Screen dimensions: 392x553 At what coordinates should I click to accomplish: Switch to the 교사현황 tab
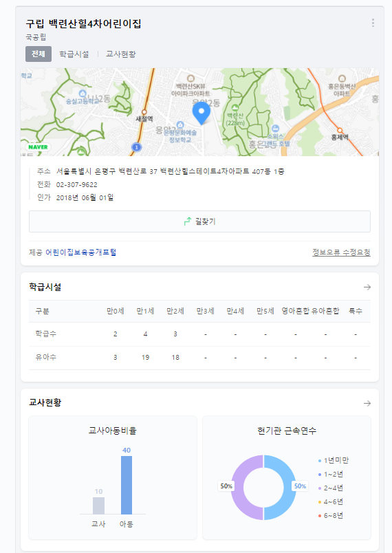pyautogui.click(x=121, y=54)
